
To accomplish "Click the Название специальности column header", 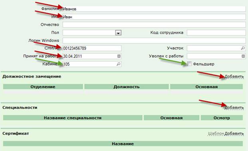I will (73, 118).
